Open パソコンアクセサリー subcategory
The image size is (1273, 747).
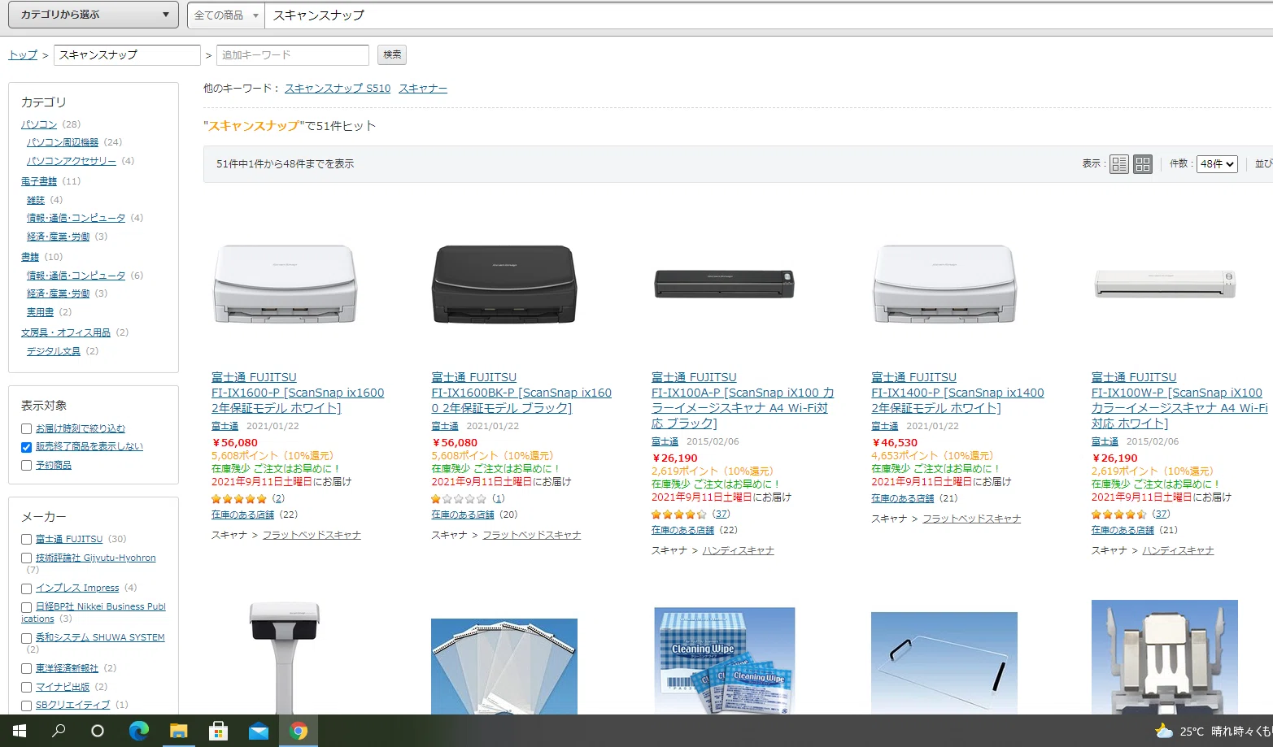tap(72, 161)
